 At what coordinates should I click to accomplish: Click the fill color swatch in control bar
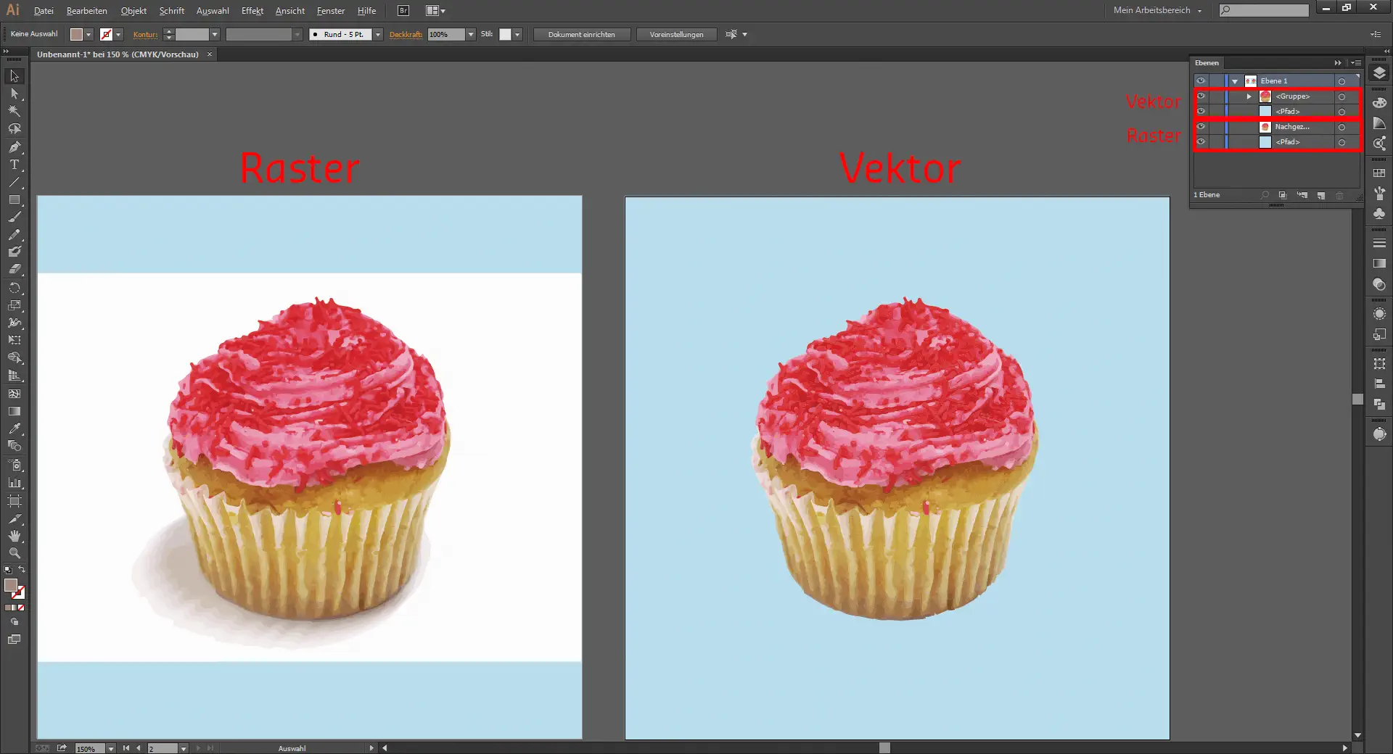coord(76,35)
